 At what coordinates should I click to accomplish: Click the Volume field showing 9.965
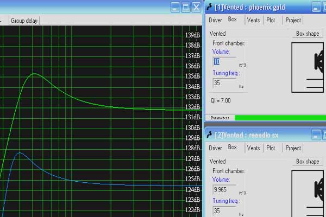tap(224, 190)
